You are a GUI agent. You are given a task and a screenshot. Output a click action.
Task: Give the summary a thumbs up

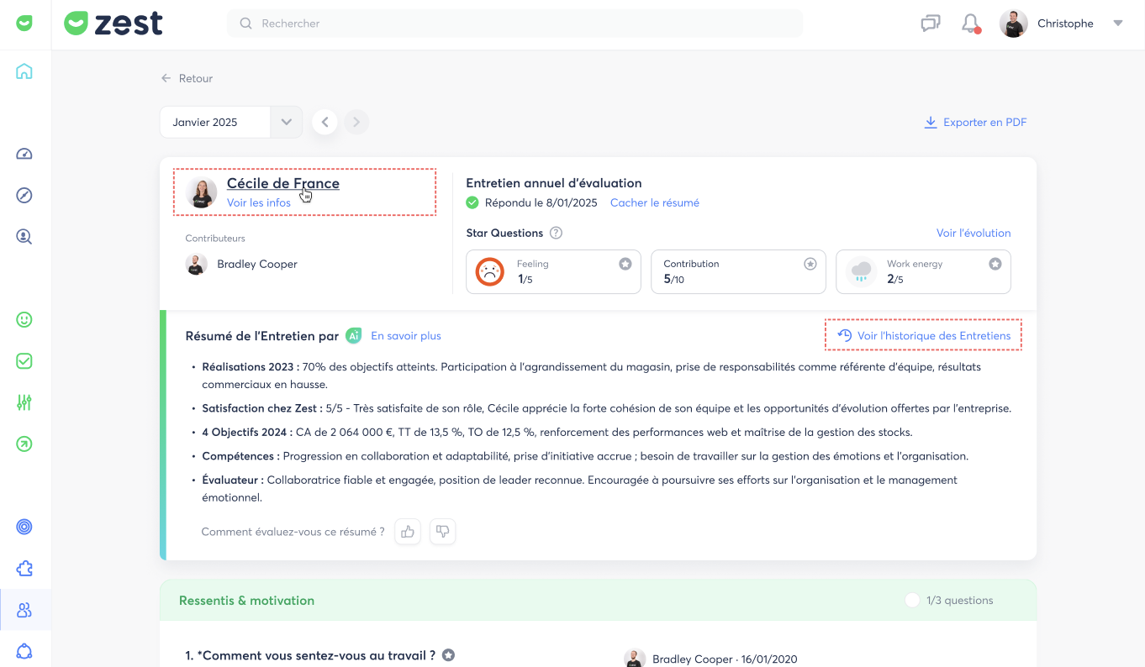(408, 532)
